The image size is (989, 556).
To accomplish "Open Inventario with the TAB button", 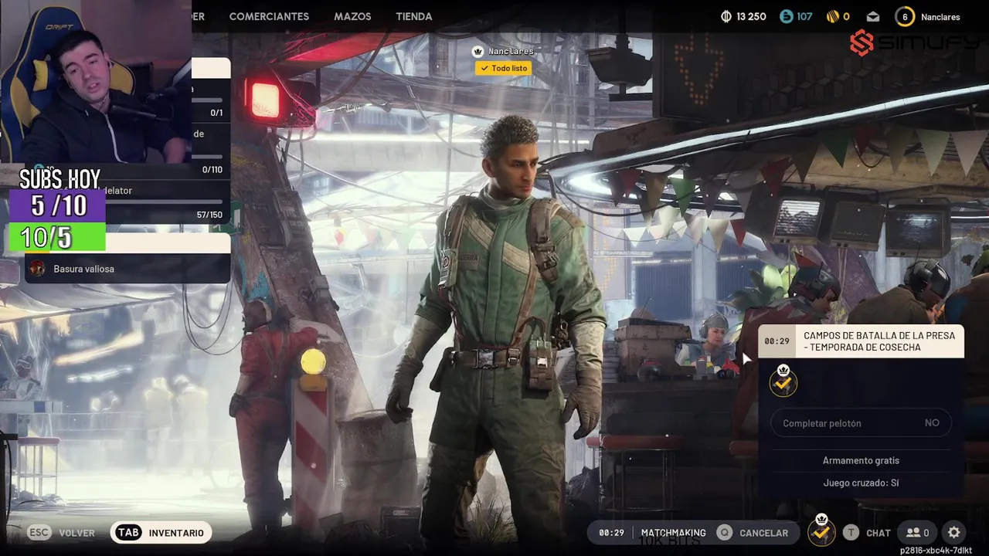I will pos(161,533).
